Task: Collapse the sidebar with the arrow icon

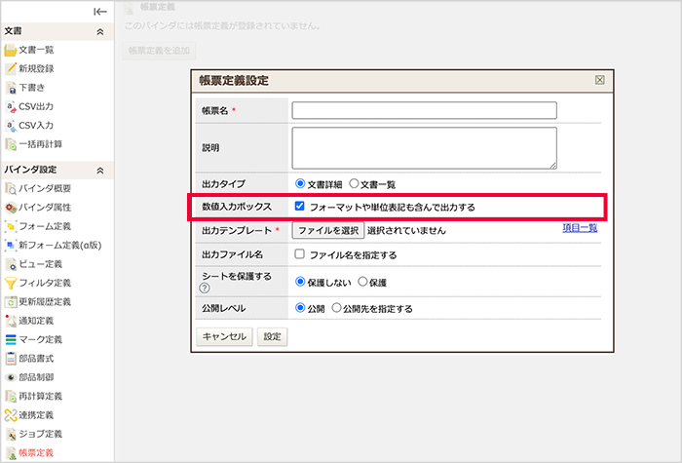Action: point(100,12)
